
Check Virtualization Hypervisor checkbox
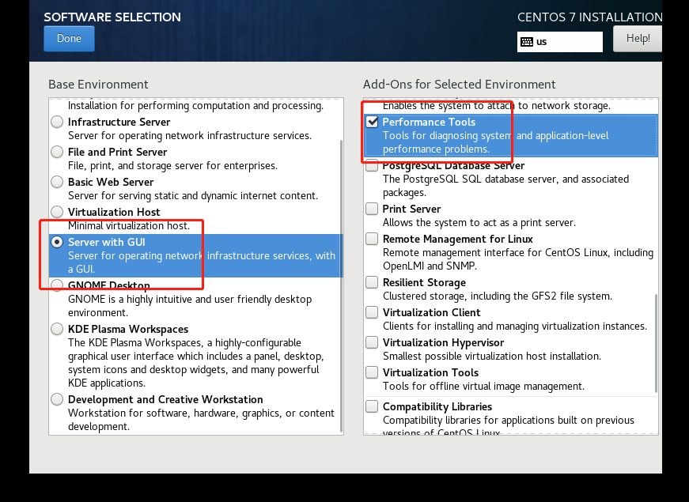click(x=372, y=342)
